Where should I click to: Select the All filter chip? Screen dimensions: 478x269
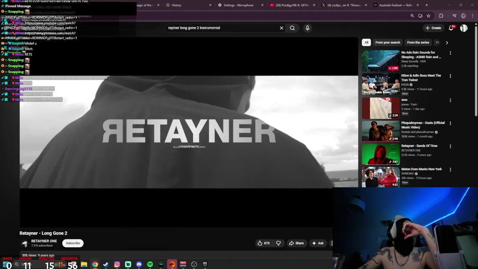click(366, 42)
